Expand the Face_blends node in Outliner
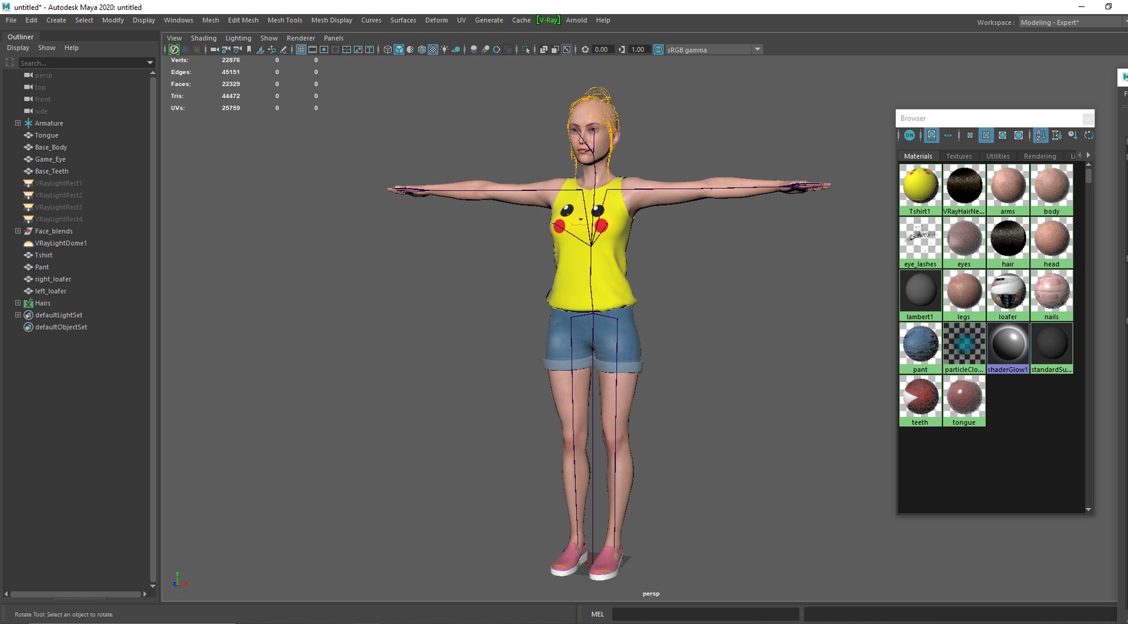 pos(18,231)
